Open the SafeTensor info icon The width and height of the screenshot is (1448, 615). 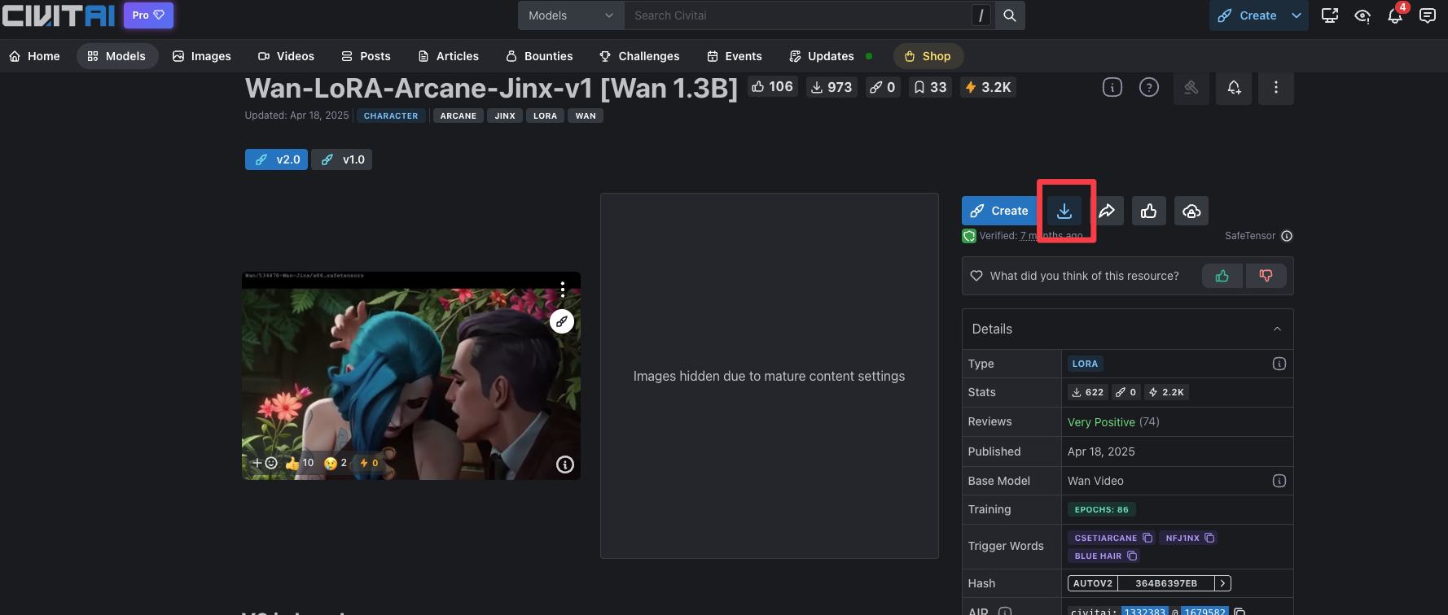1287,236
